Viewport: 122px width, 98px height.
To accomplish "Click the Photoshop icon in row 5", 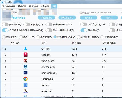I will pyautogui.click(x=26, y=73).
